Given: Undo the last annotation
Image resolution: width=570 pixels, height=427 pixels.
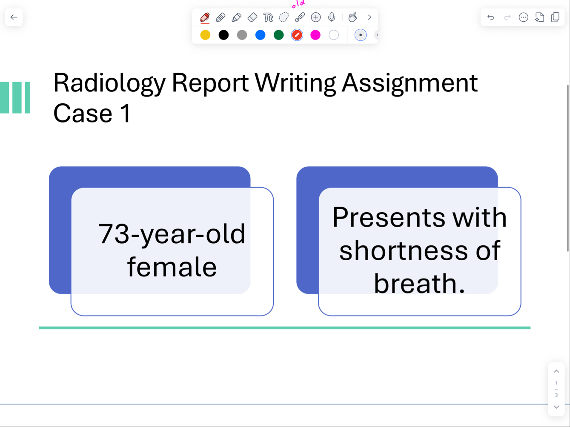Looking at the screenshot, I should (x=490, y=17).
